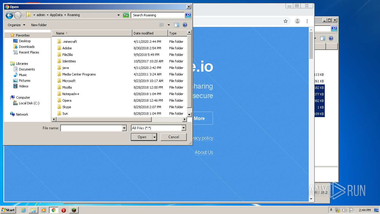Open the privacy policy link
Screen dimensions: 380x214
[203, 138]
